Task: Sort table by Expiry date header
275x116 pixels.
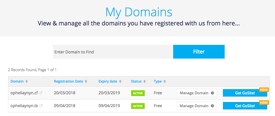Action: pyautogui.click(x=108, y=81)
